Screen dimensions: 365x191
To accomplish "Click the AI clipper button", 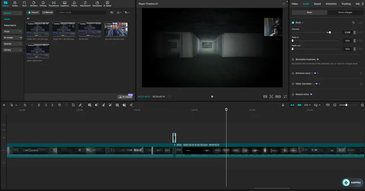I will pos(125,97).
